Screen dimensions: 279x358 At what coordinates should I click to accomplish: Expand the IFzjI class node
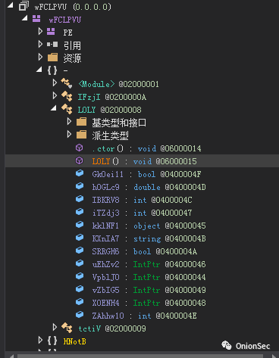55,95
